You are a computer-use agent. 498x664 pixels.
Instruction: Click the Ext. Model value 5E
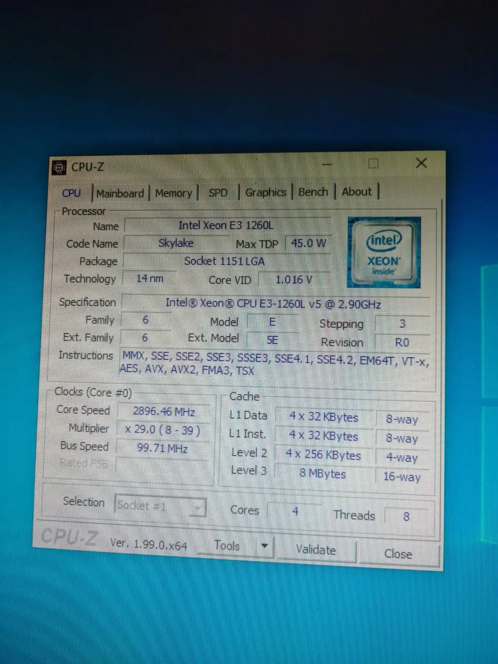coord(273,340)
